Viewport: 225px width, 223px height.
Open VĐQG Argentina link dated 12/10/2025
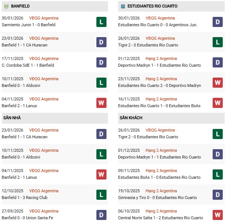(x=44, y=191)
